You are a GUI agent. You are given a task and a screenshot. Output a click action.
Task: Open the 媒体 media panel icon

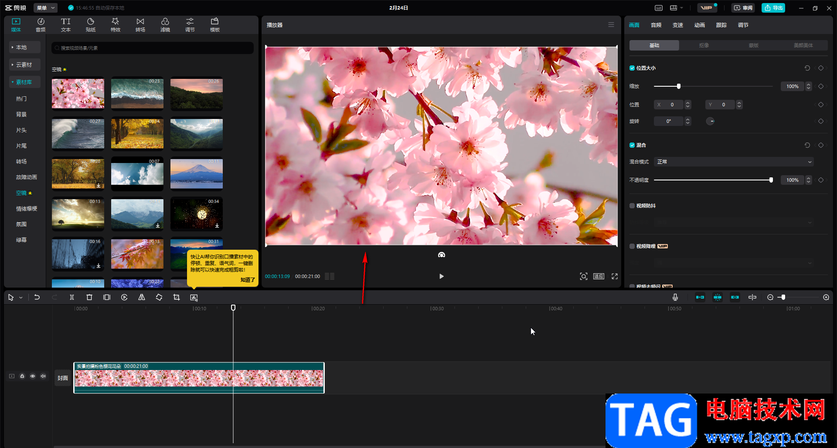coord(16,25)
